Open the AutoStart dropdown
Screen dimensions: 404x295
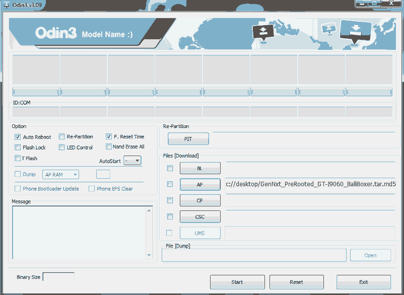click(x=132, y=161)
